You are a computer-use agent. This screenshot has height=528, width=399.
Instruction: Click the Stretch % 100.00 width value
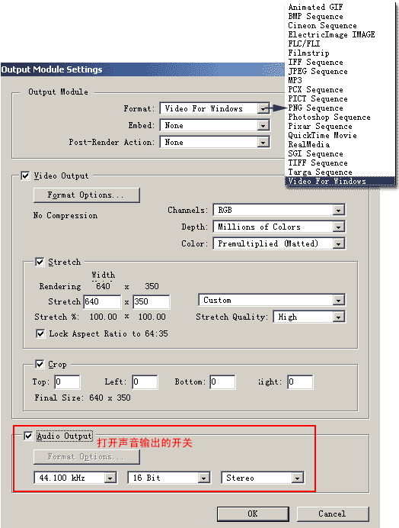(x=104, y=317)
